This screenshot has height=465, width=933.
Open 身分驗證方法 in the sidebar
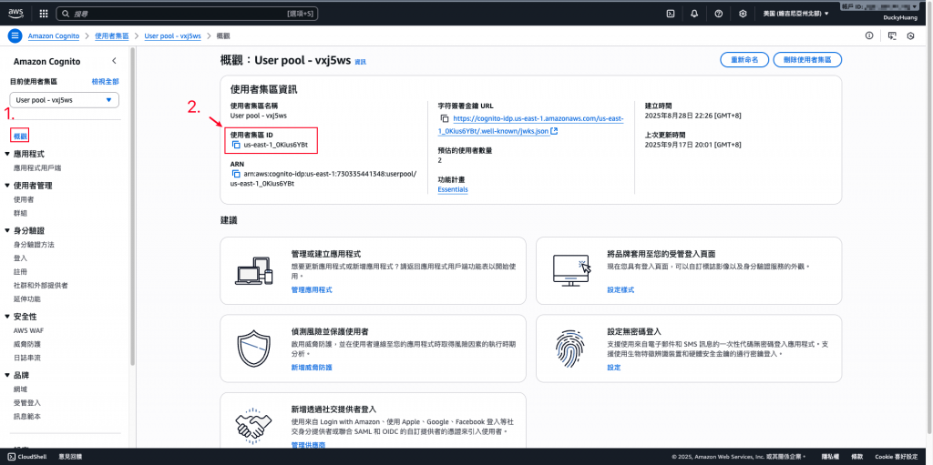[34, 245]
